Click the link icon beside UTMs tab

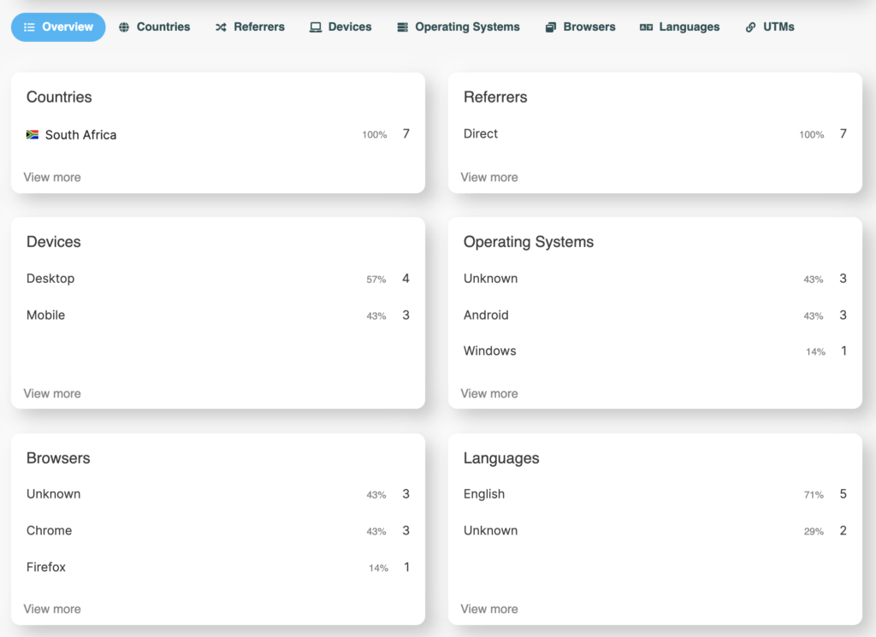750,27
